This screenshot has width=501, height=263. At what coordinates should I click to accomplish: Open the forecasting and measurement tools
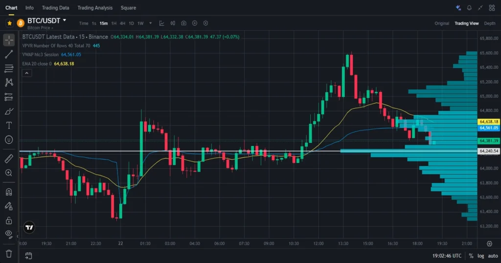pyautogui.click(x=9, y=97)
